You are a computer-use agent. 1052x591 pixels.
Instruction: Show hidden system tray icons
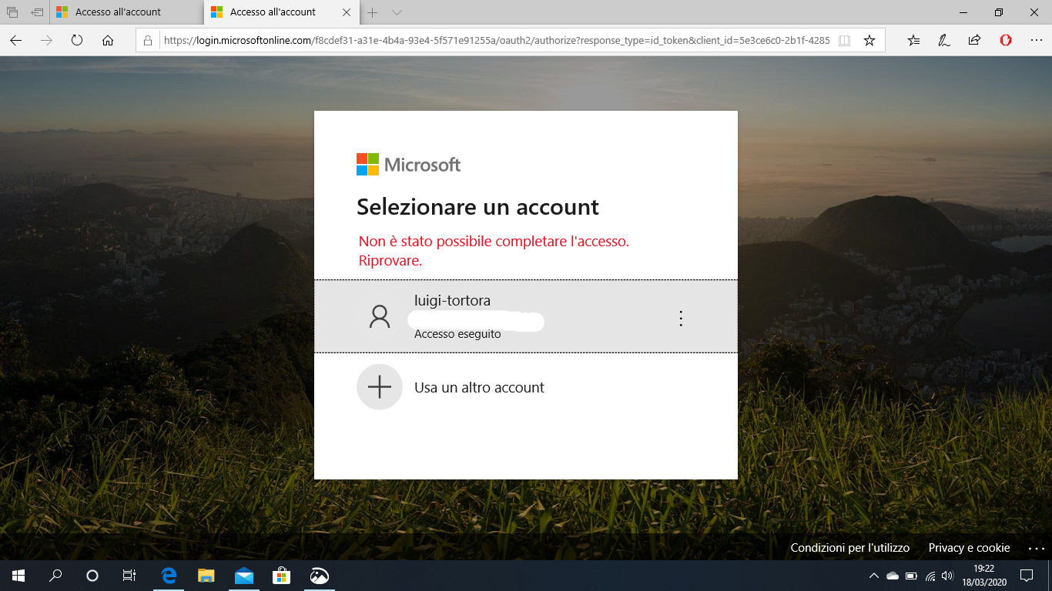(x=874, y=576)
